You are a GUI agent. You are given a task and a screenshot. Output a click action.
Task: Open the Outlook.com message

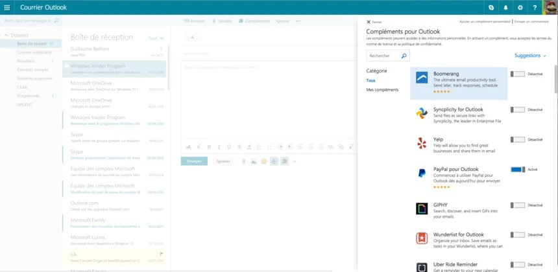114,206
